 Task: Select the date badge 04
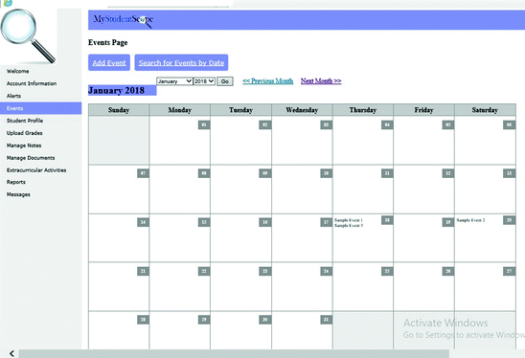(387, 124)
